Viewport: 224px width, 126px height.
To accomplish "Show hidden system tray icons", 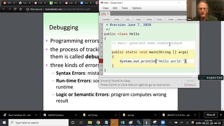I will 170,122.
